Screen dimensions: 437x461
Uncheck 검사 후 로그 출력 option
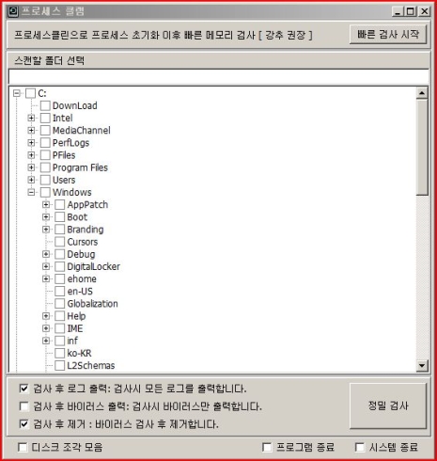(23, 389)
